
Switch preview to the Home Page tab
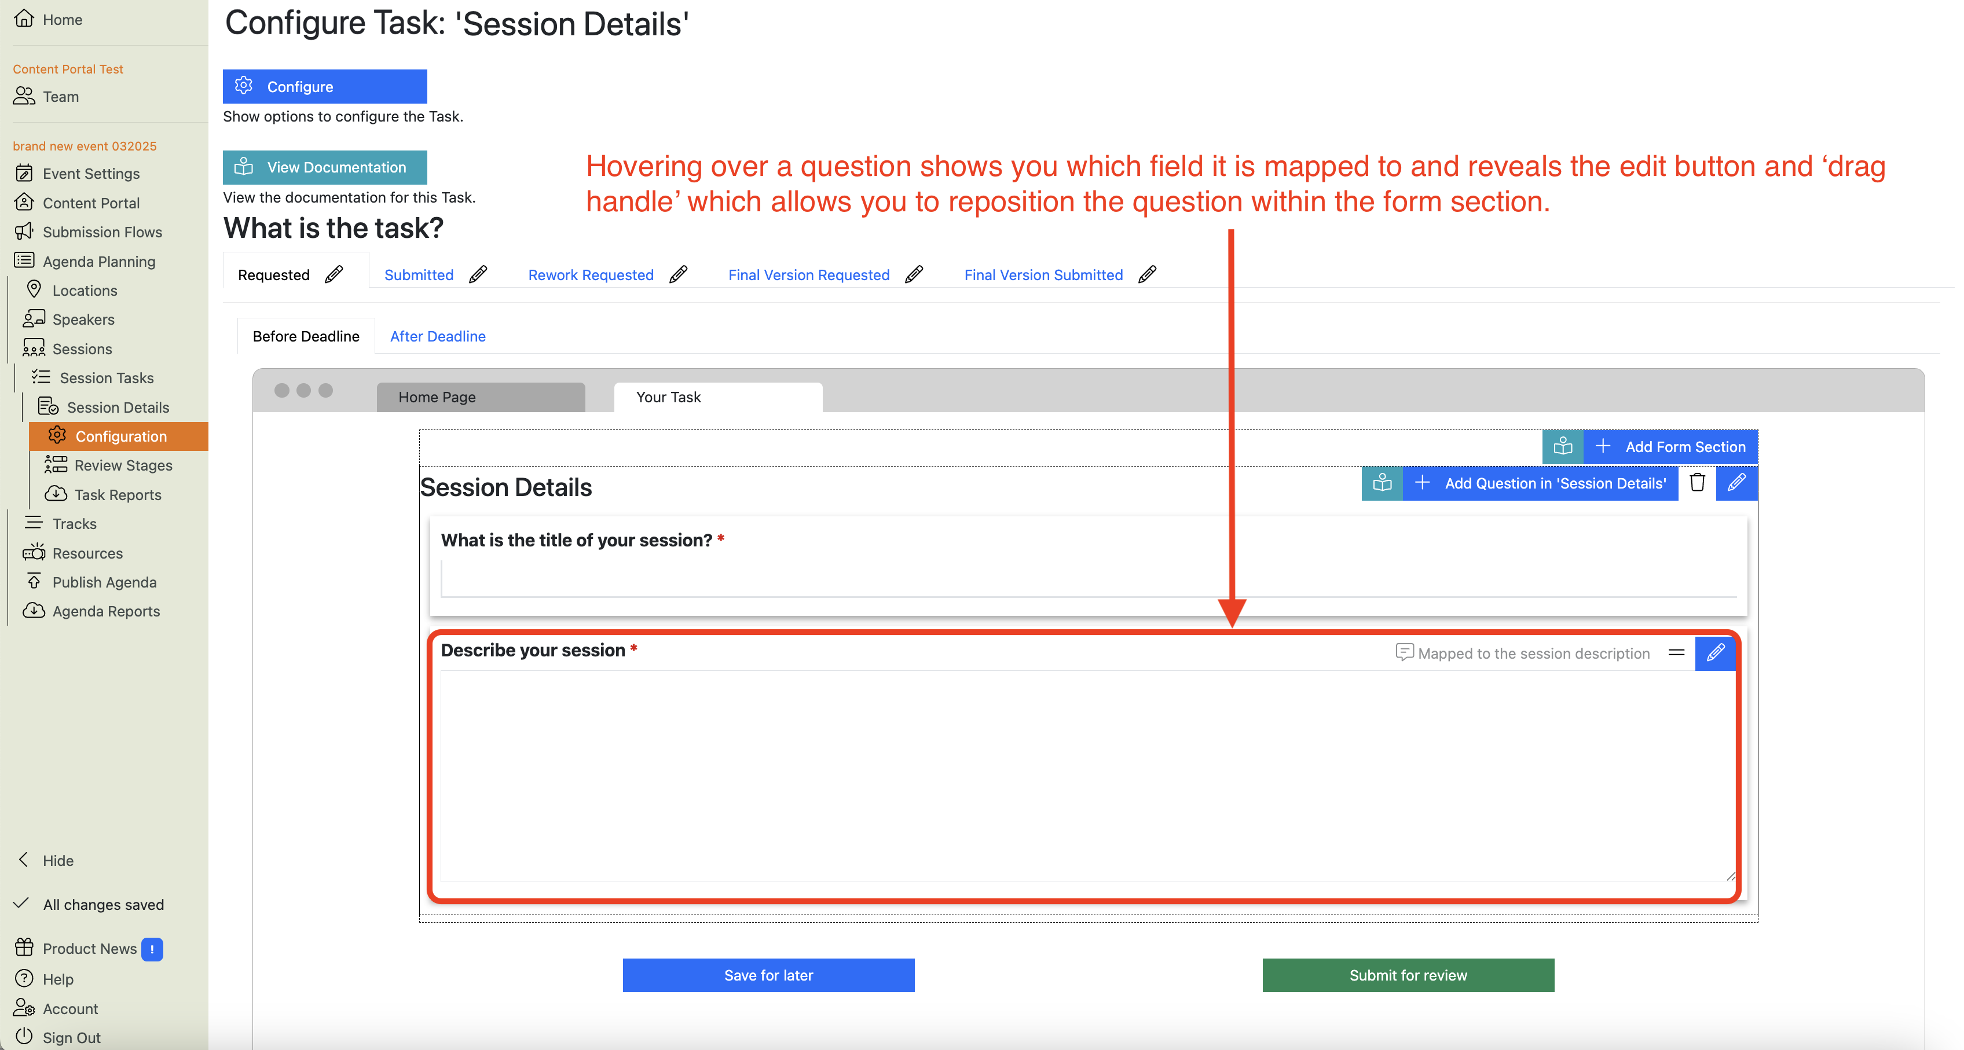(481, 397)
